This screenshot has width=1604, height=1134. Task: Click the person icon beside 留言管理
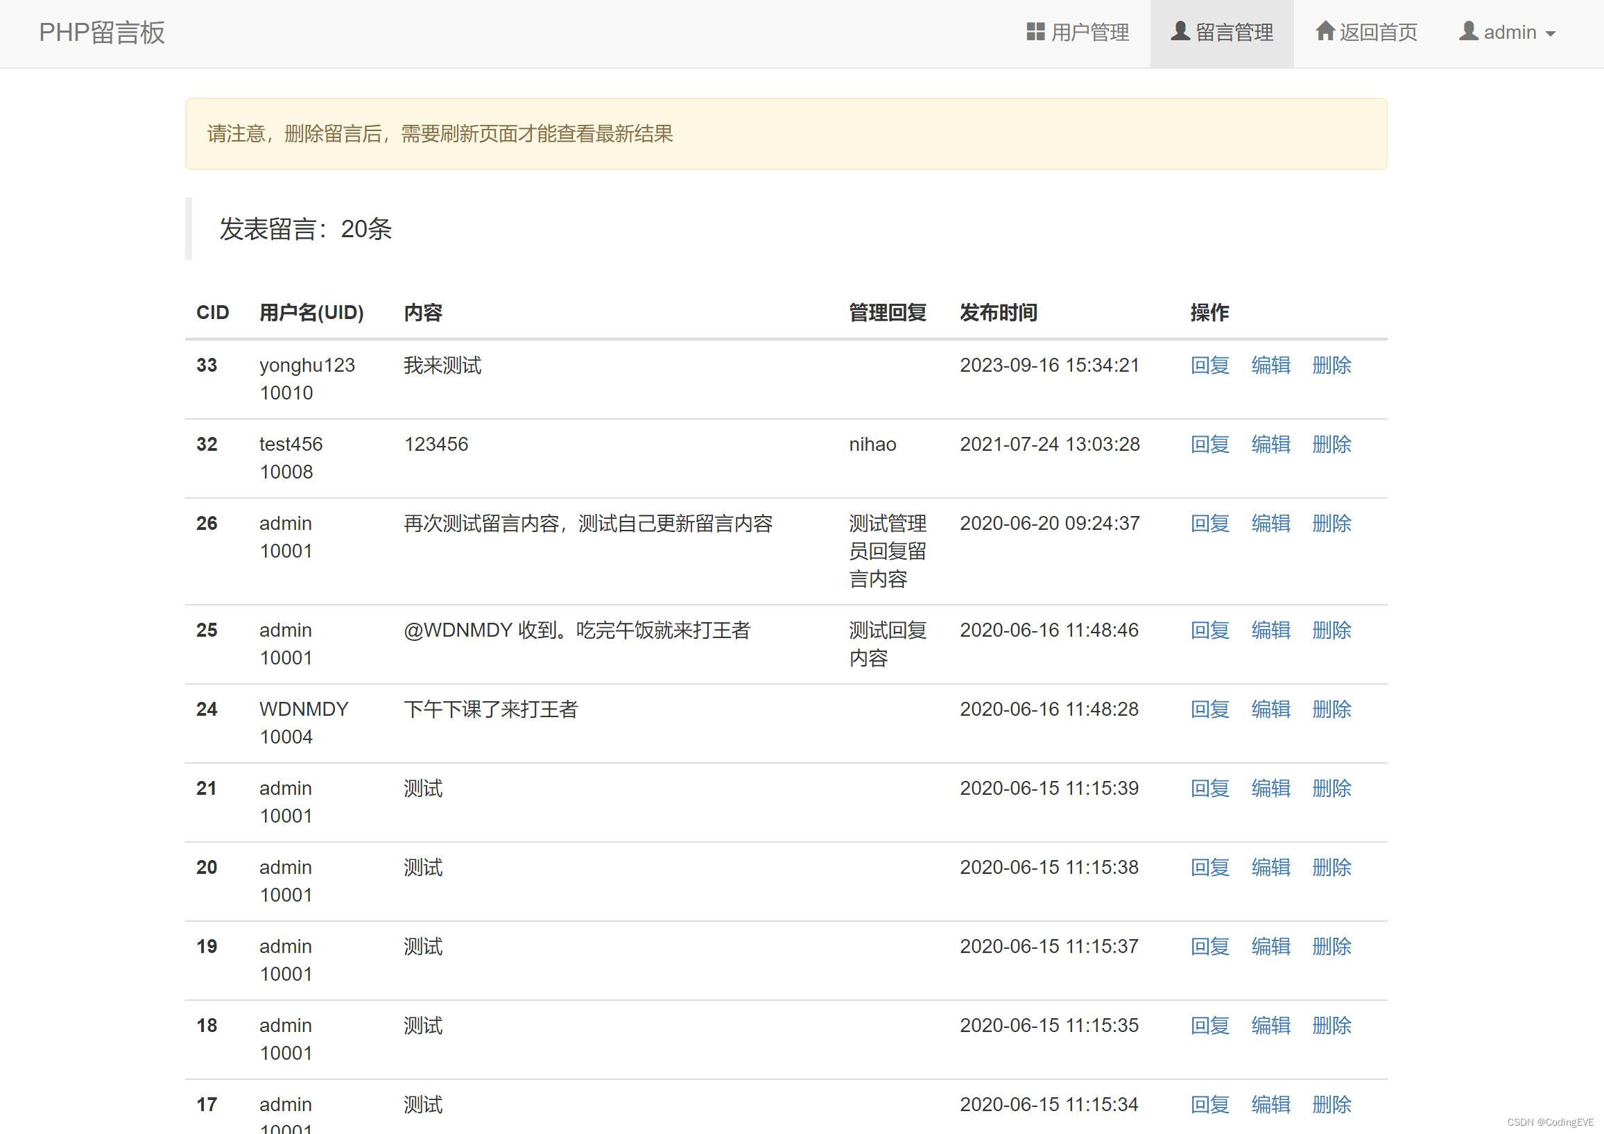[1180, 31]
